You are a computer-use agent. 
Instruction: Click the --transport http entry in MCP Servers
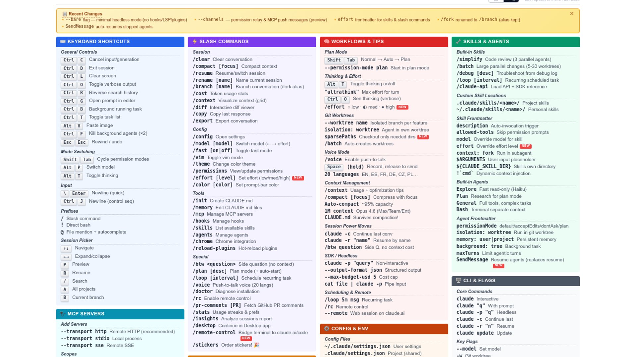83,332
